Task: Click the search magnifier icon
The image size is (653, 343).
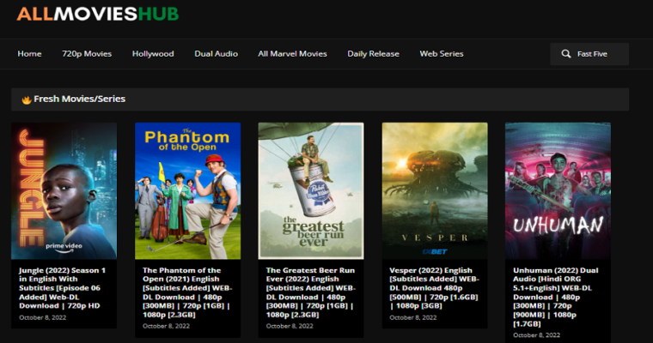Action: 565,54
